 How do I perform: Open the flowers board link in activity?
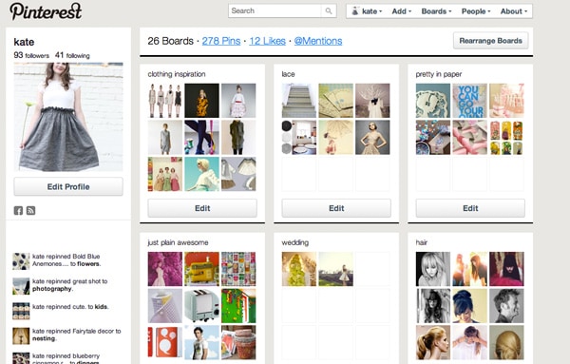click(88, 264)
